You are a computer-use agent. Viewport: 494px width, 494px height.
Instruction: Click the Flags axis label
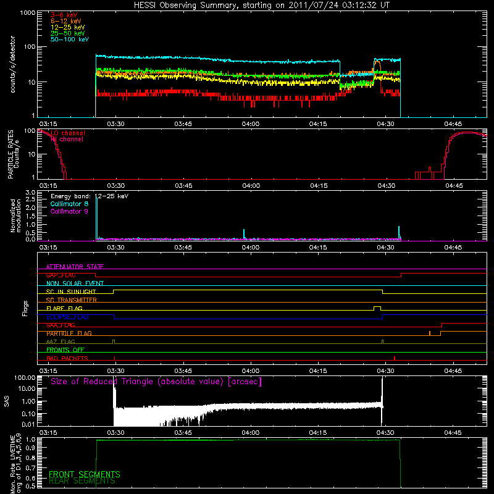[25, 308]
